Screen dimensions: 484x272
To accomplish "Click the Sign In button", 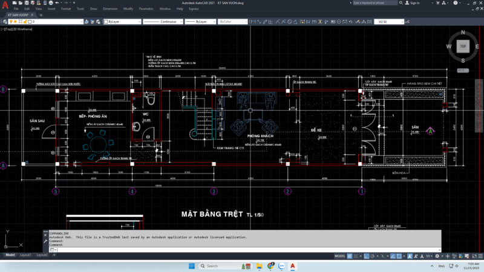I will point(414,3).
